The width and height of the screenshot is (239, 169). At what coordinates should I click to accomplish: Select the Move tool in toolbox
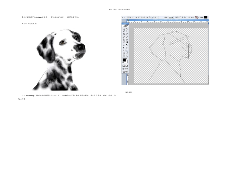click(x=127, y=29)
